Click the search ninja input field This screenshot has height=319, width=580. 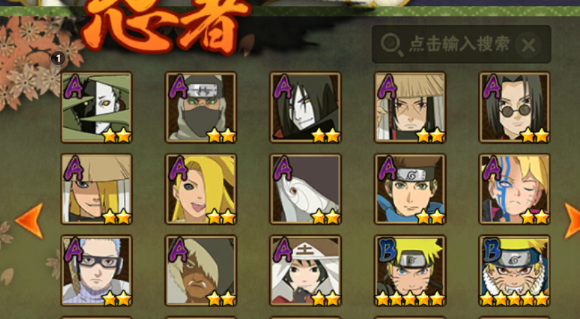pyautogui.click(x=461, y=45)
